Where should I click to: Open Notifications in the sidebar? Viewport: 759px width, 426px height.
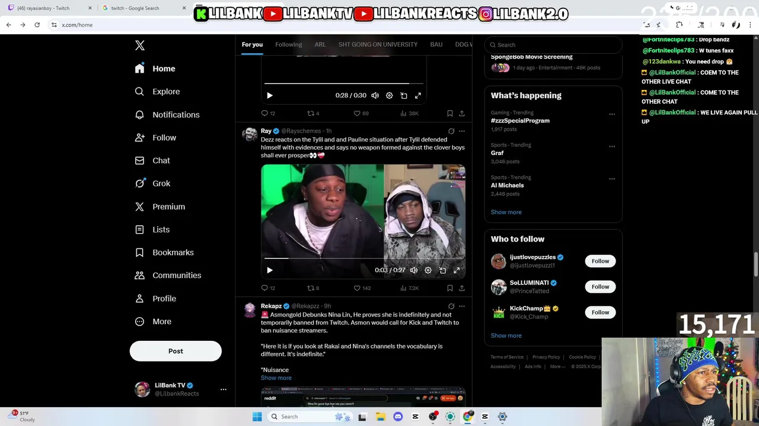click(x=167, y=115)
